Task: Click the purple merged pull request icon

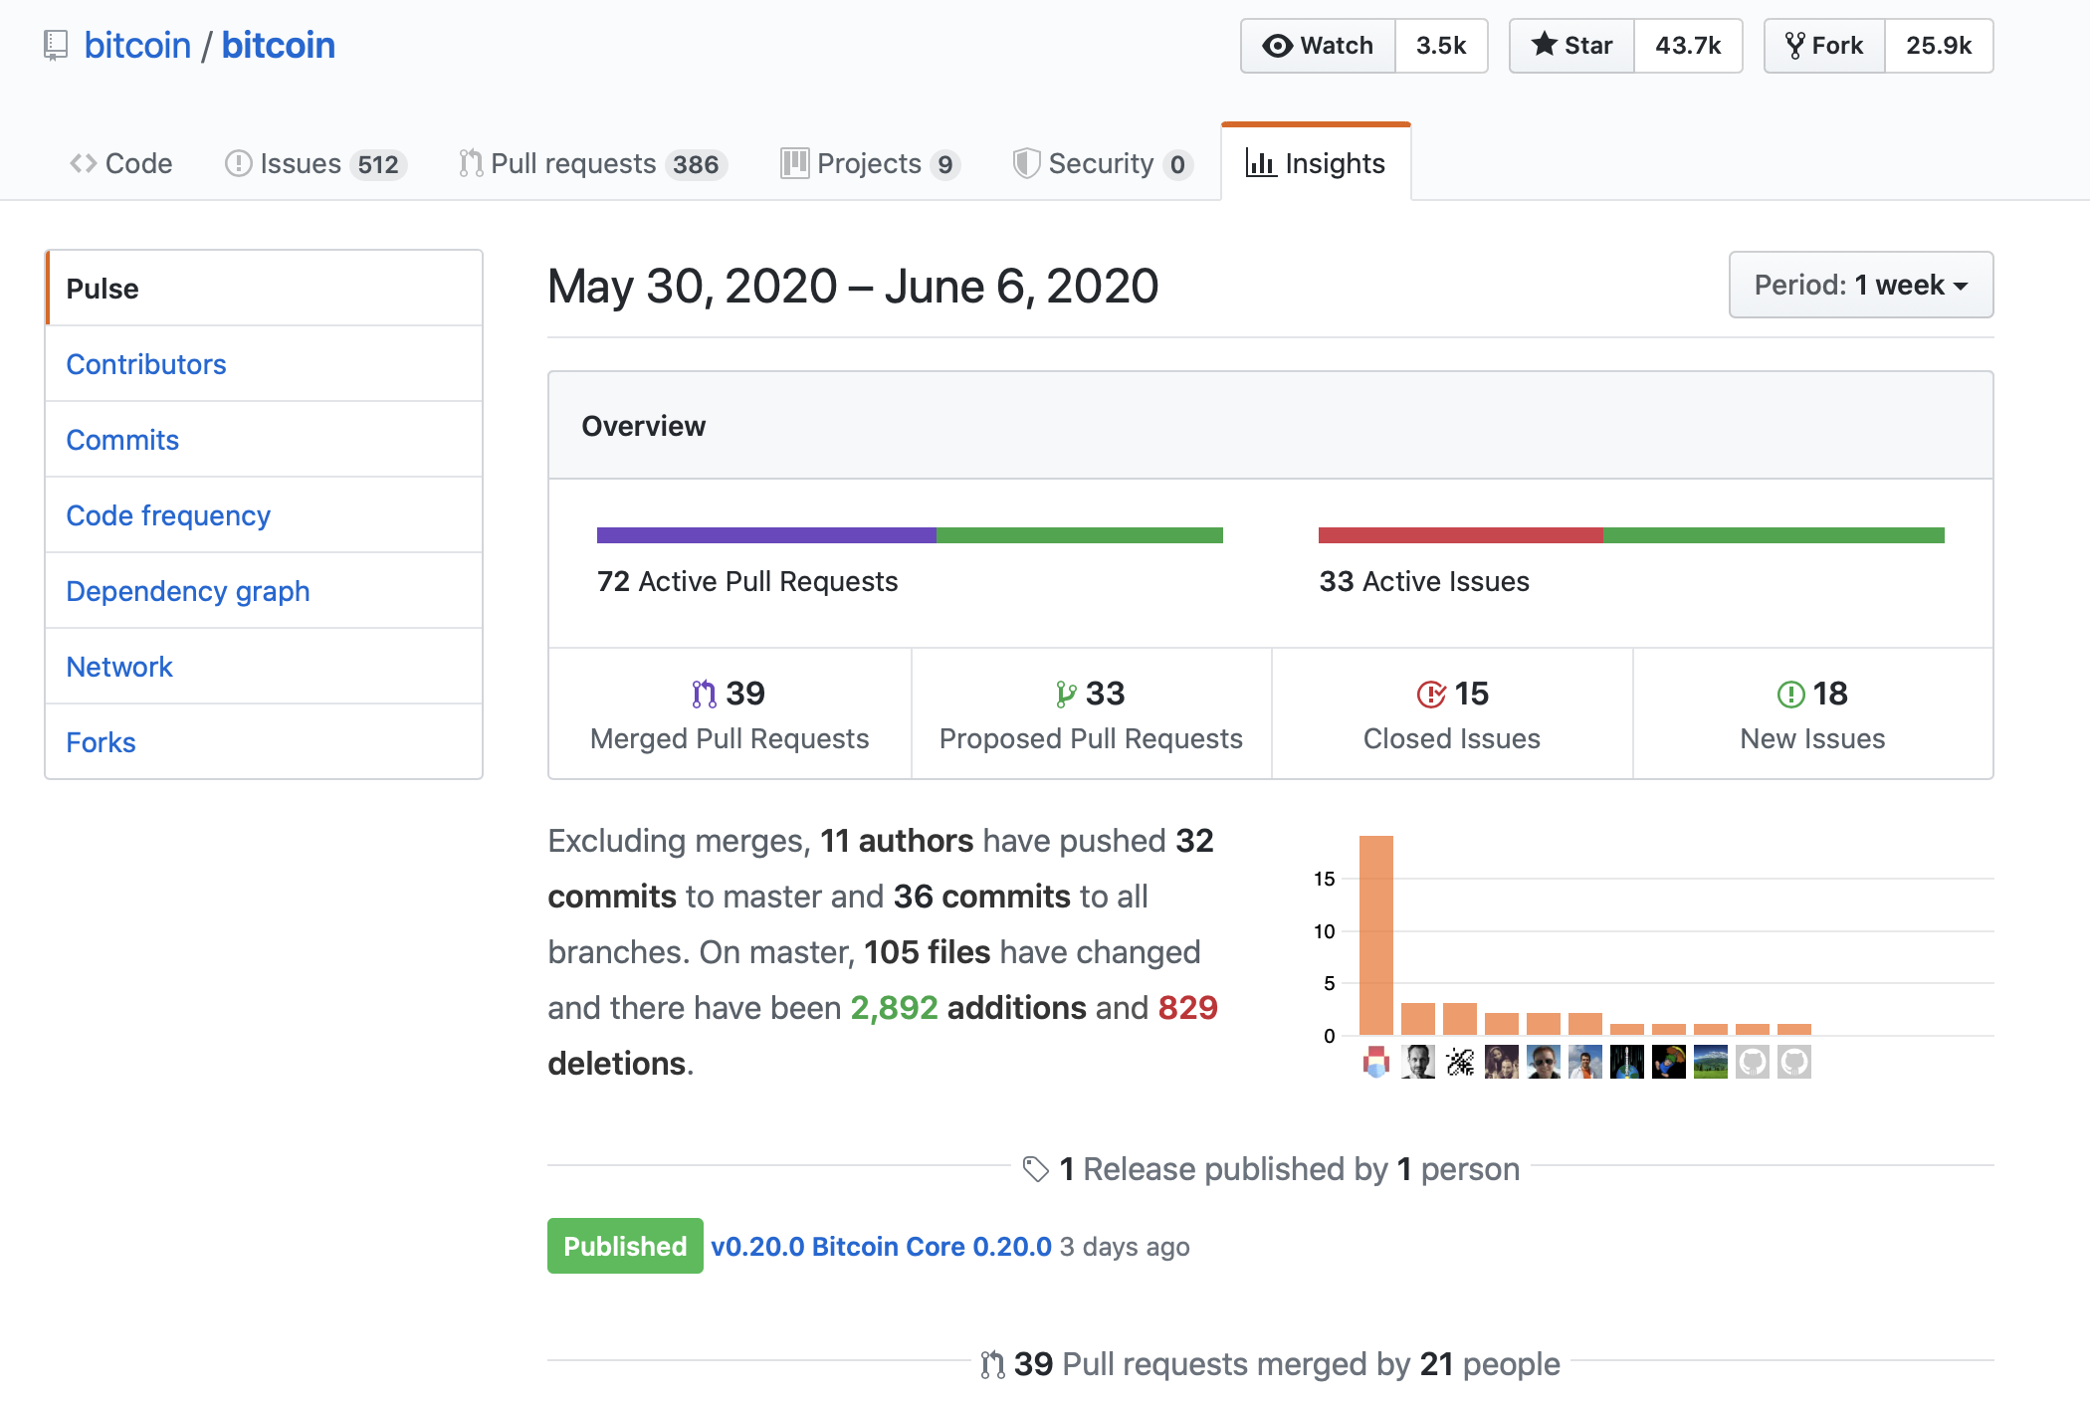Action: click(x=704, y=694)
